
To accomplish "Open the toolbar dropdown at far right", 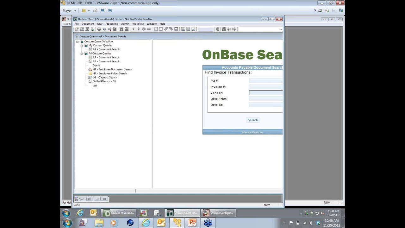I will click(281, 29).
